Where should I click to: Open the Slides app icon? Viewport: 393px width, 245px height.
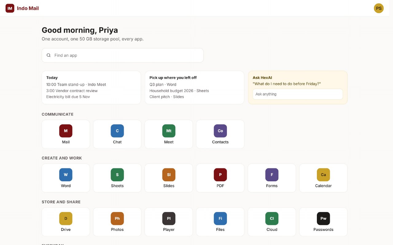tap(169, 175)
